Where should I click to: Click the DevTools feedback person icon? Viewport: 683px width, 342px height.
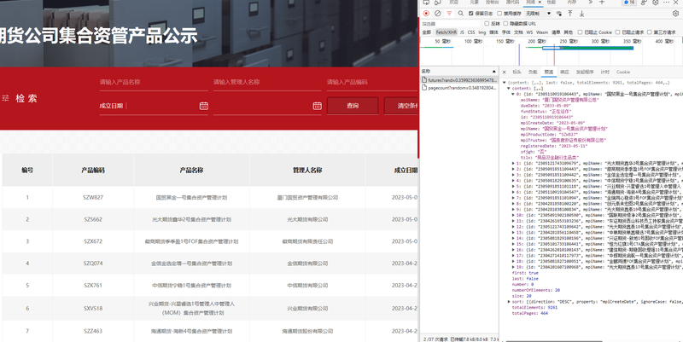644,3
